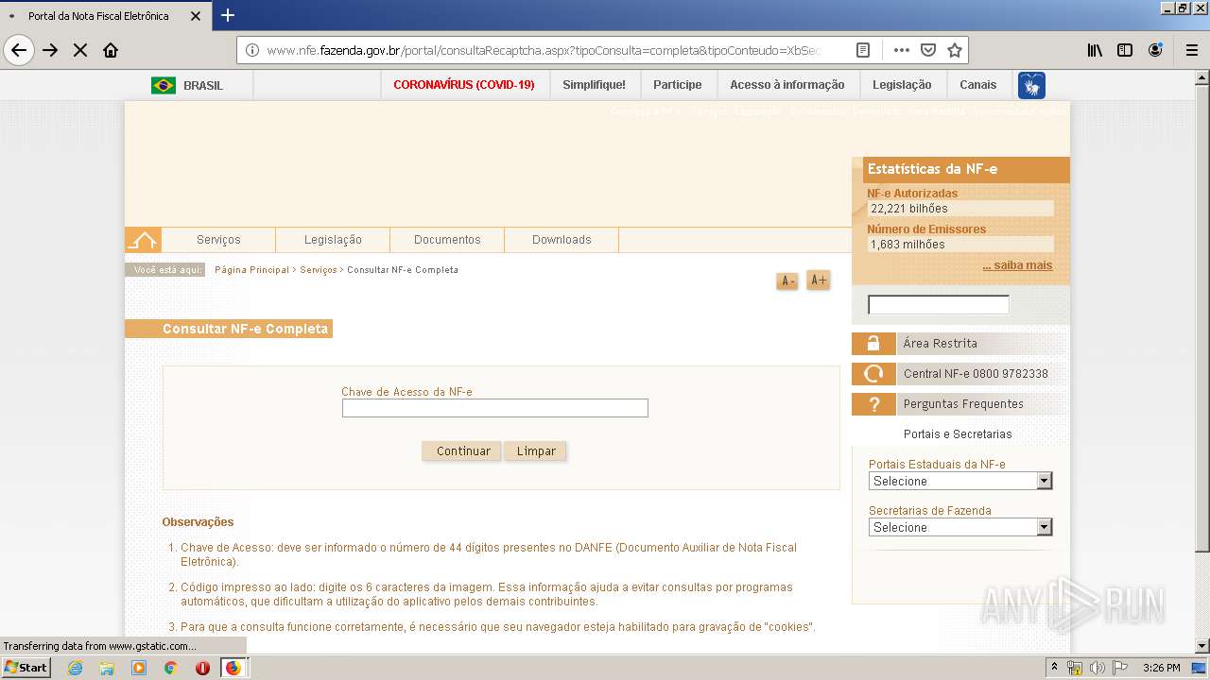The height and width of the screenshot is (680, 1210).
Task: Open Portais Estaduais da NF-e dropdown
Action: 960,481
